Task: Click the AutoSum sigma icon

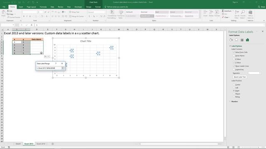Action: tap(223, 11)
